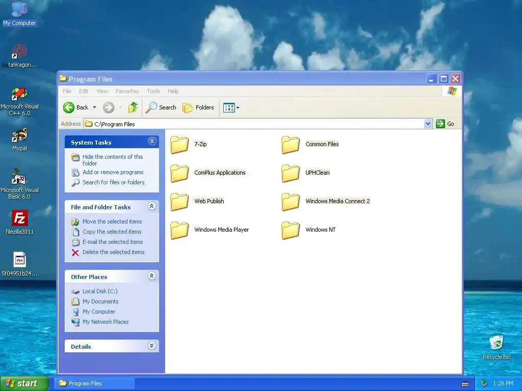Viewport: 522px width, 391px height.
Task: Go up one folder level
Action: pyautogui.click(x=133, y=107)
